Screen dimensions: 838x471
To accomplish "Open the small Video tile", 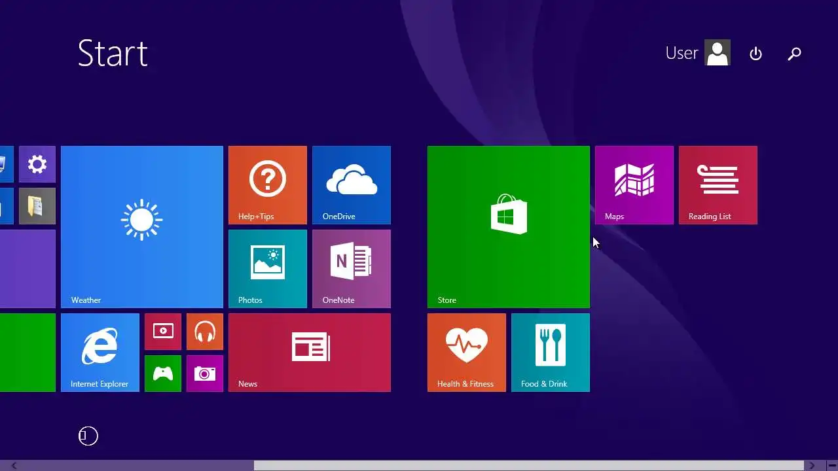I will 163,332.
